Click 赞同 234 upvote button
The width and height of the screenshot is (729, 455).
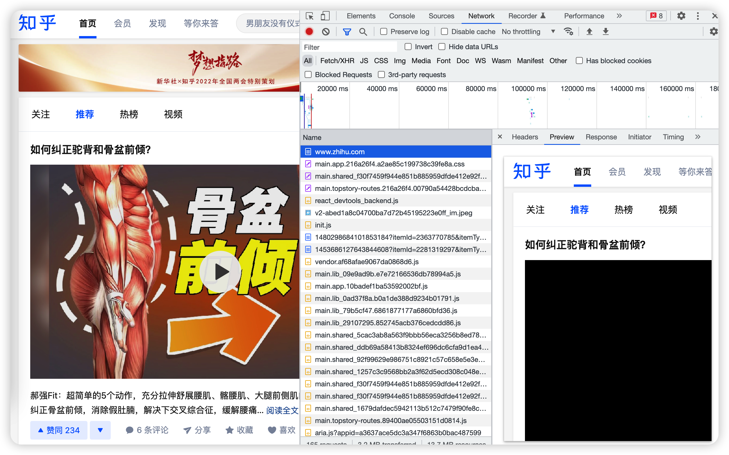pyautogui.click(x=59, y=430)
